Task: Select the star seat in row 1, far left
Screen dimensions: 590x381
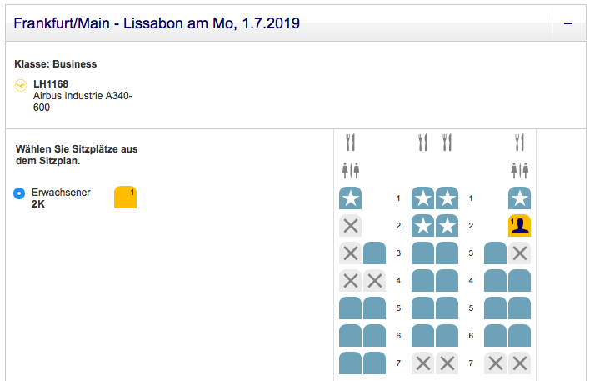Action: click(x=350, y=198)
